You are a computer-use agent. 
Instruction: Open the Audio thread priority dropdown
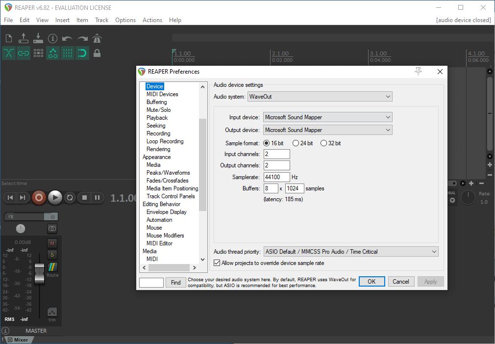click(351, 252)
